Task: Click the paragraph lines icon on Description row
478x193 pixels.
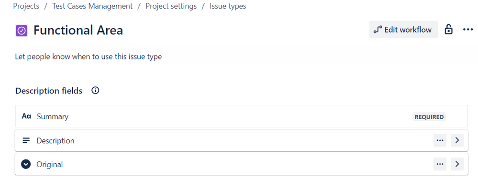Action: [x=26, y=140]
